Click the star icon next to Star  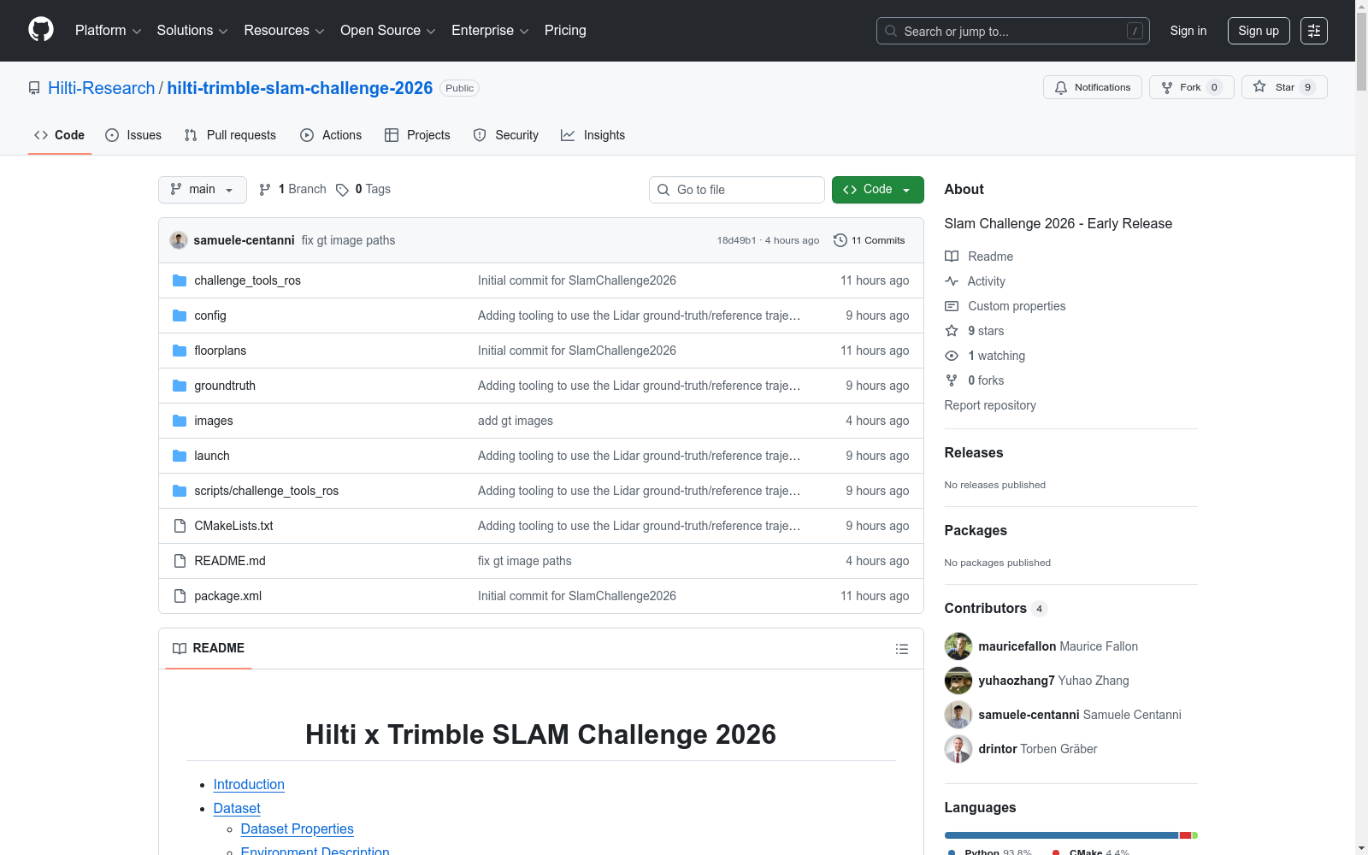pyautogui.click(x=1259, y=86)
